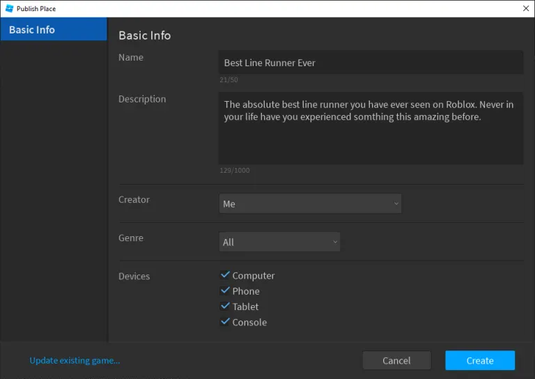Click the Publish Place window title
535x379 pixels.
(36, 9)
